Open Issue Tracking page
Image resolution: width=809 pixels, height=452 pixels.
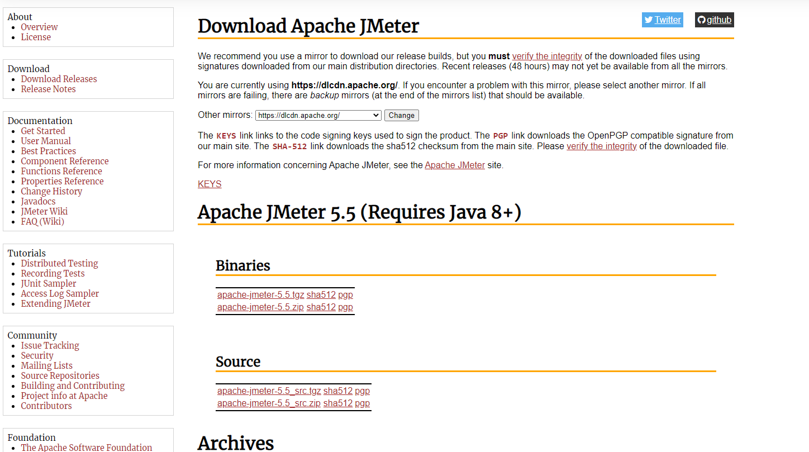(x=50, y=345)
